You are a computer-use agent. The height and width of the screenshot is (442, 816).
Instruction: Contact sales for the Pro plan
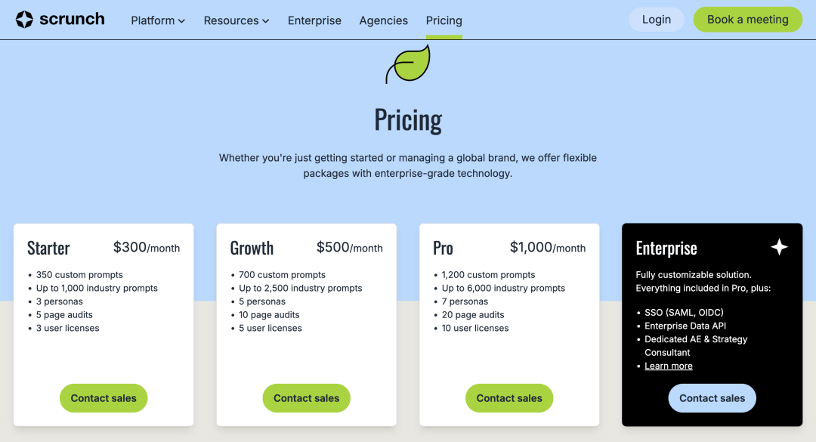click(509, 398)
